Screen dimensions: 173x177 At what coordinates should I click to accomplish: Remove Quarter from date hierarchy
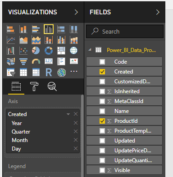(76, 131)
